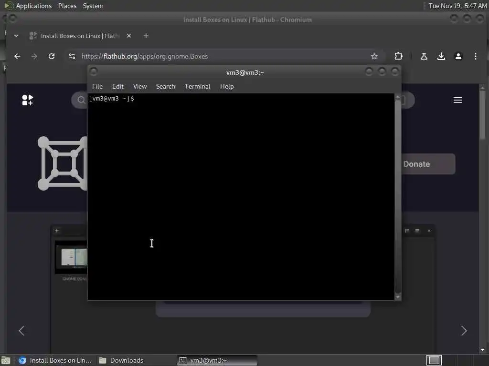Image resolution: width=489 pixels, height=366 pixels.
Task: Click the Flathub logo on the page
Action: point(27,100)
